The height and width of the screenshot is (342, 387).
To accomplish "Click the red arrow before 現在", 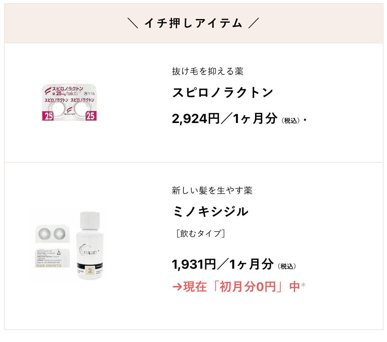I will coord(177,287).
